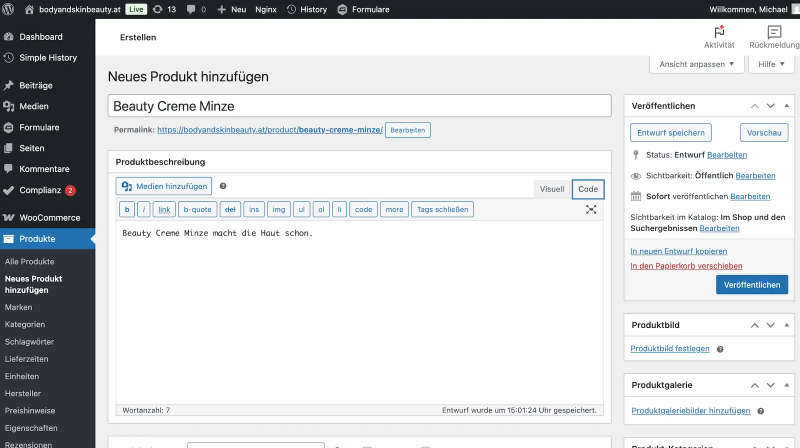The width and height of the screenshot is (800, 448).
Task: Click the product title input field
Action: tap(359, 106)
